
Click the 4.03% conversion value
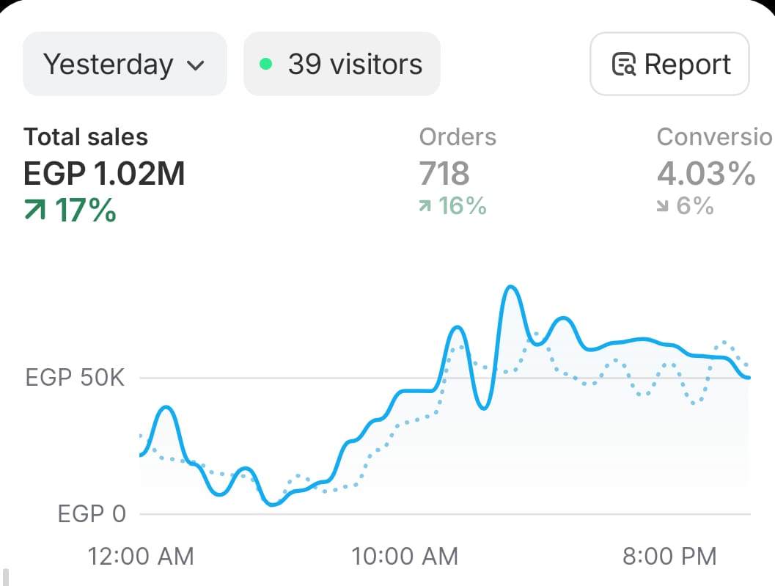click(706, 175)
